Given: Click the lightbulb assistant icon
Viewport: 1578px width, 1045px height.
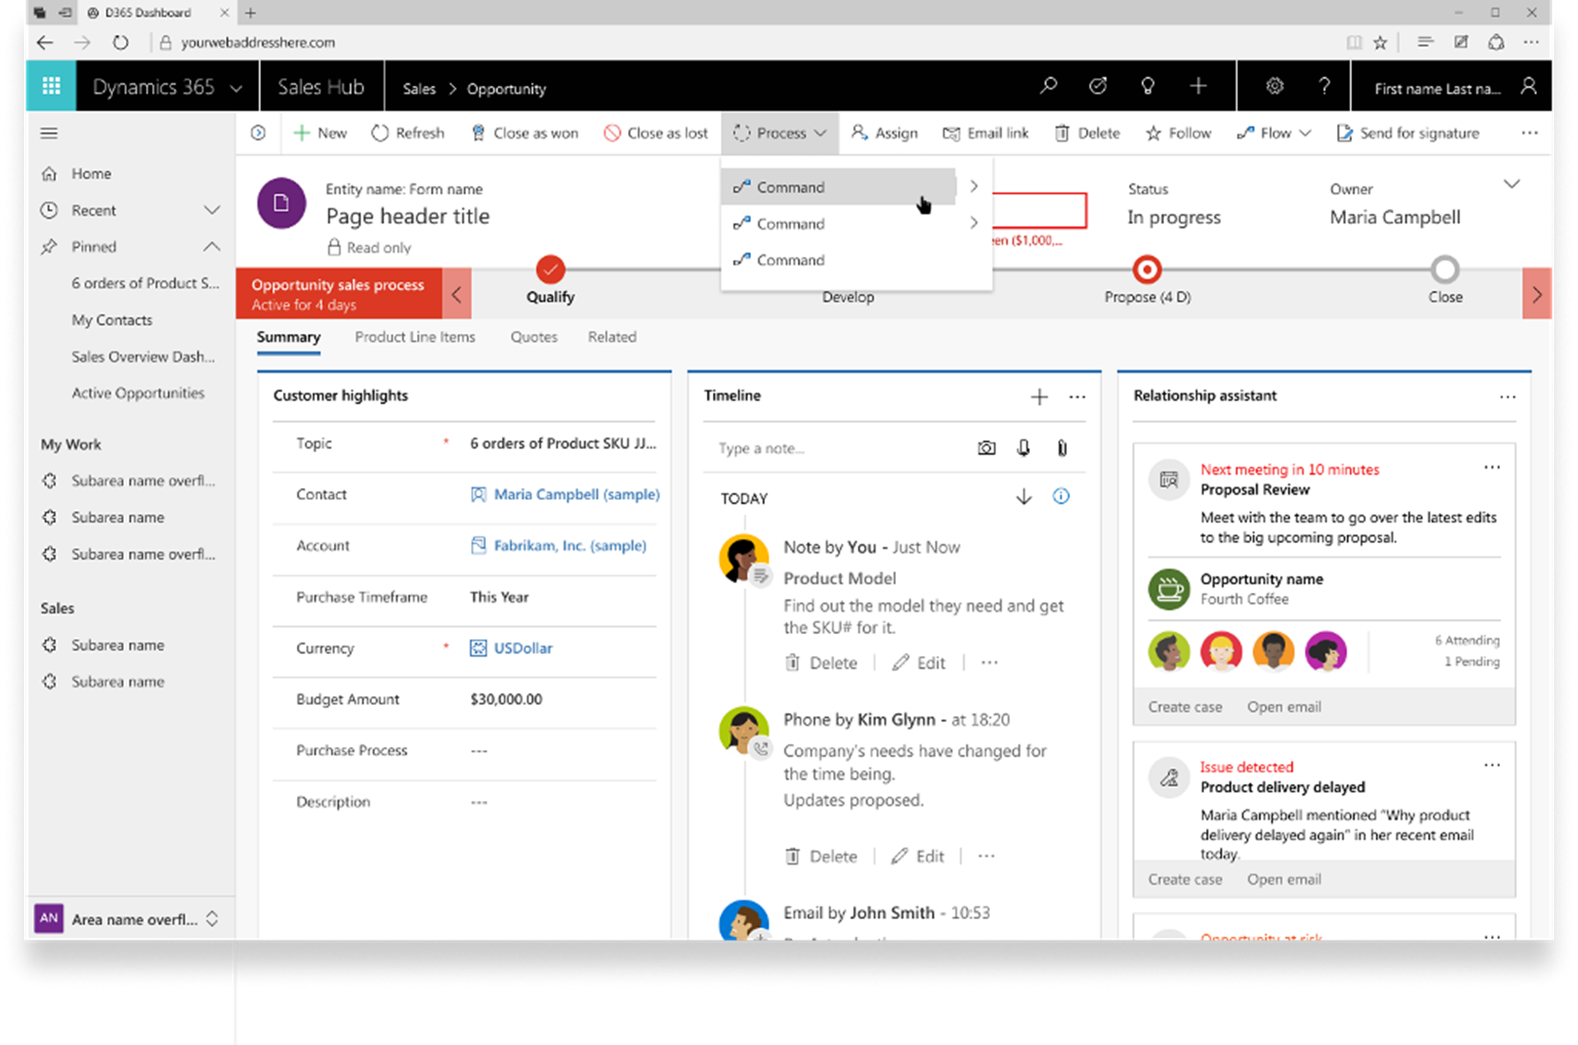Looking at the screenshot, I should [x=1147, y=86].
